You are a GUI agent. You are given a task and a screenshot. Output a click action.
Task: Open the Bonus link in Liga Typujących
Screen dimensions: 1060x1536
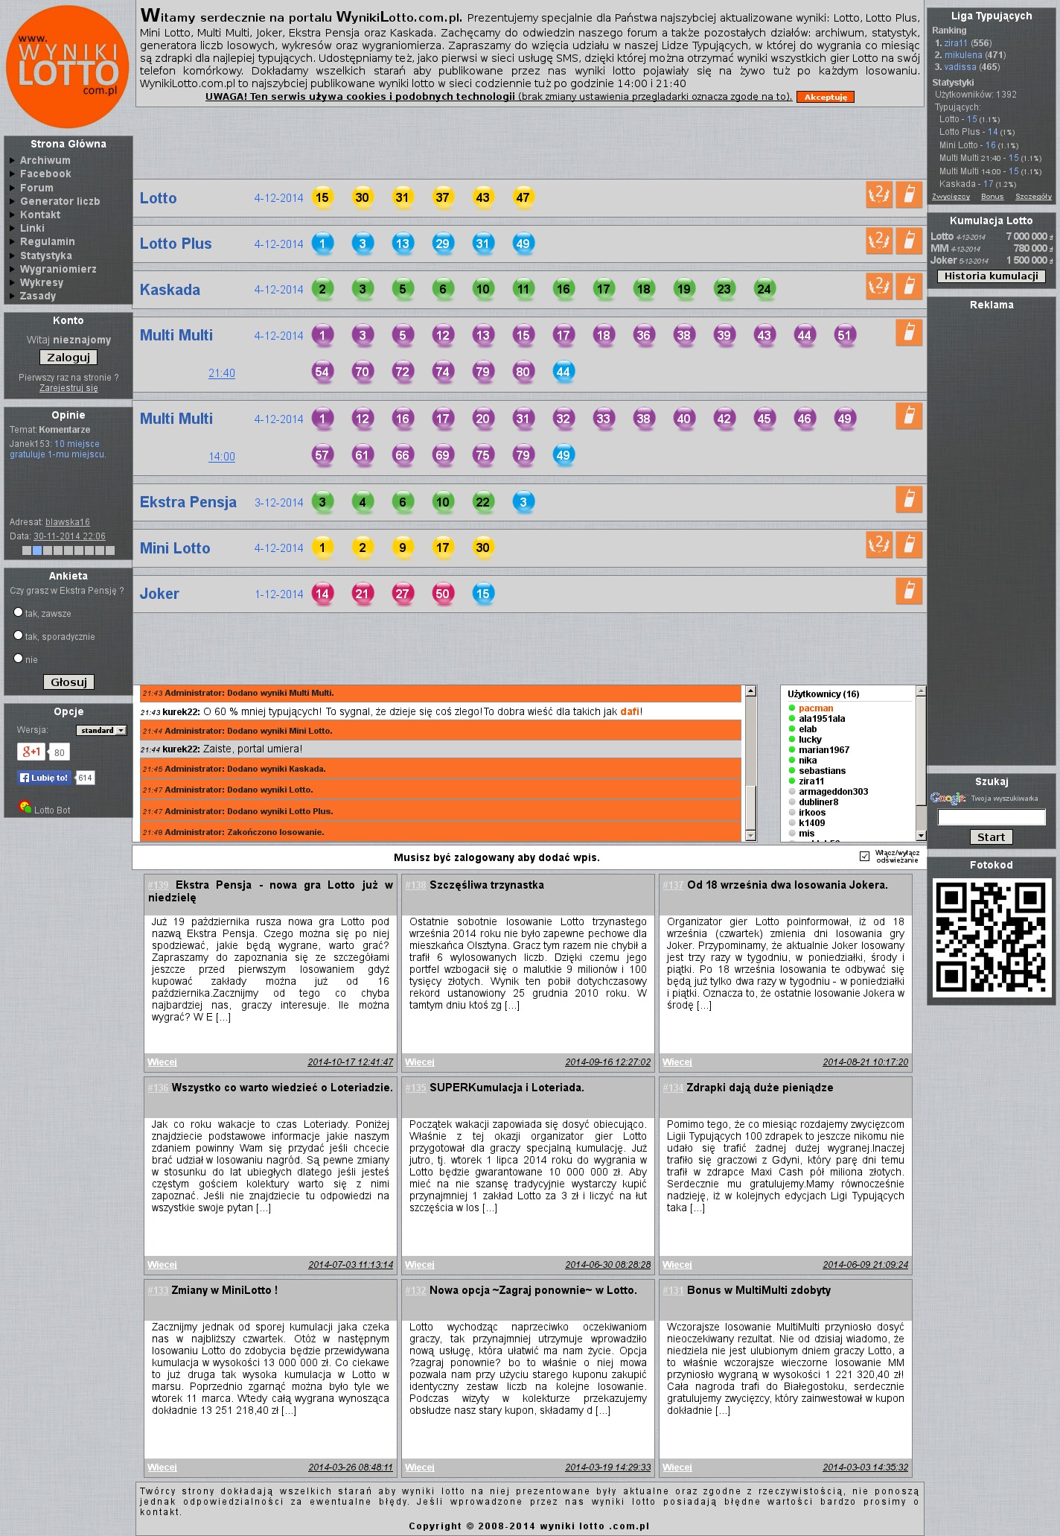[992, 197]
